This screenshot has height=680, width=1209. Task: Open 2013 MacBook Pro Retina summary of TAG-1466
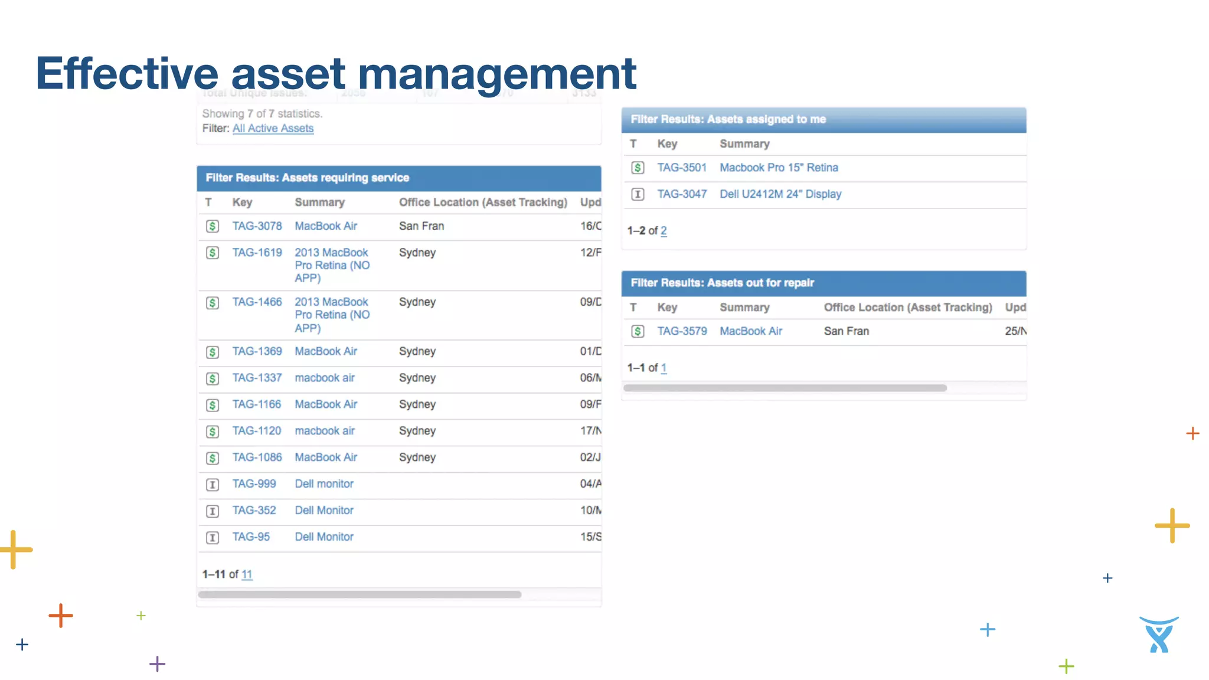coord(332,315)
